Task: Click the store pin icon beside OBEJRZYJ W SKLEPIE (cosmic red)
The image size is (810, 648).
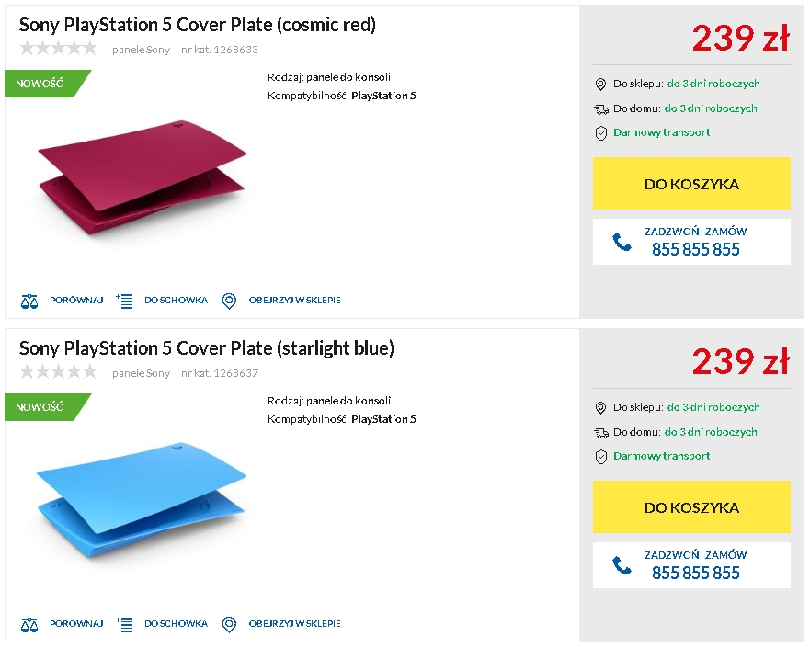Action: click(229, 300)
